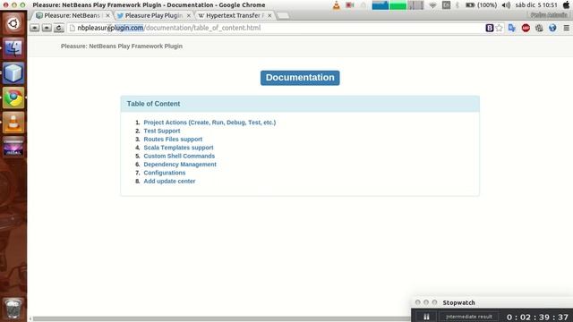The width and height of the screenshot is (573, 322).
Task: Open Project Actions (Create, Run, Debug, Test) link
Action: coord(210,123)
